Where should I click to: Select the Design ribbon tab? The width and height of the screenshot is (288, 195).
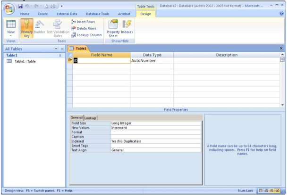[146, 14]
